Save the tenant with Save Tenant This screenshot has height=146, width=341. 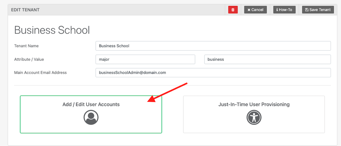click(x=318, y=10)
